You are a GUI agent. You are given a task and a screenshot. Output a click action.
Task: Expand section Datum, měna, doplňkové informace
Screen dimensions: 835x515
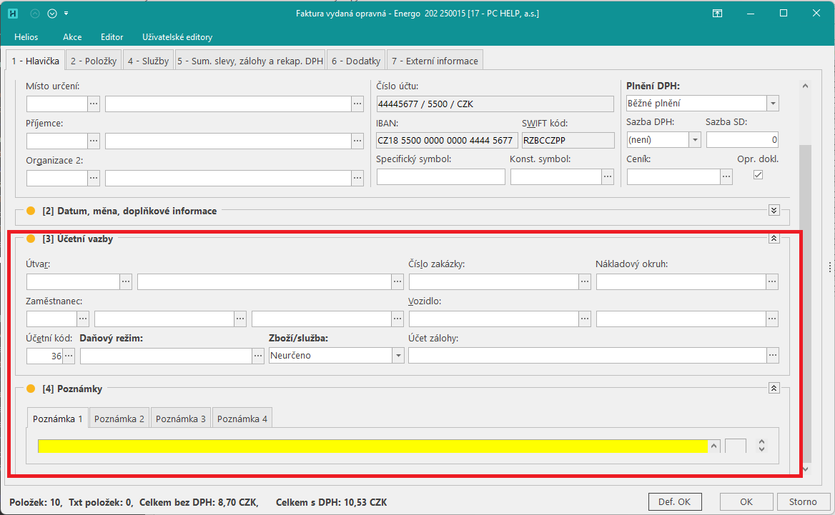(x=774, y=210)
